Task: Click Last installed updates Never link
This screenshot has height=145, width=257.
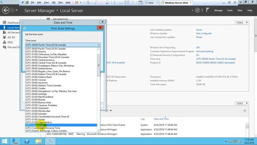Action: pyautogui.click(x=199, y=30)
